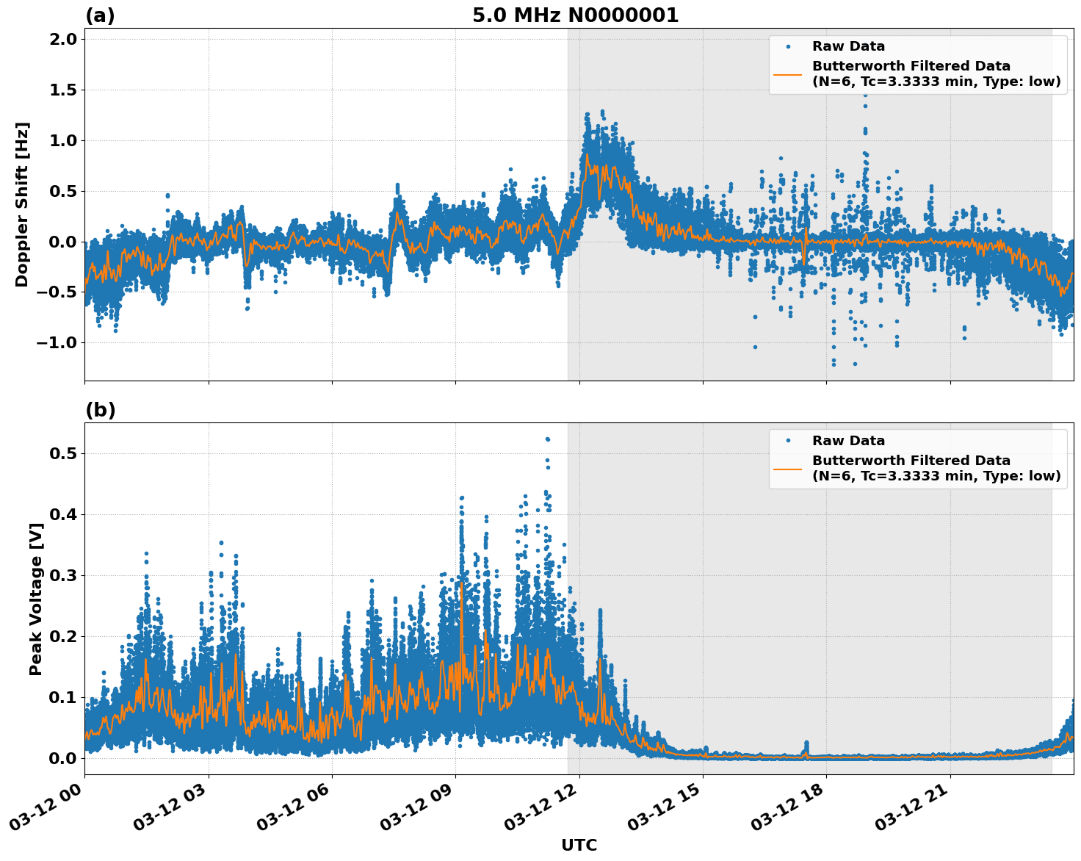Click the tallest voltage spike near 0.5 V
The image size is (1081, 861).
pos(546,439)
